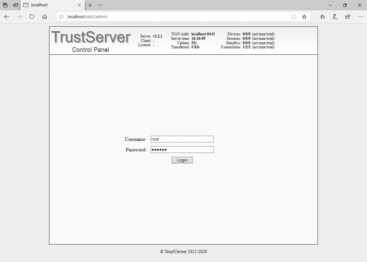The height and width of the screenshot is (262, 367).
Task: Click the Standbys label
Action: point(233,43)
